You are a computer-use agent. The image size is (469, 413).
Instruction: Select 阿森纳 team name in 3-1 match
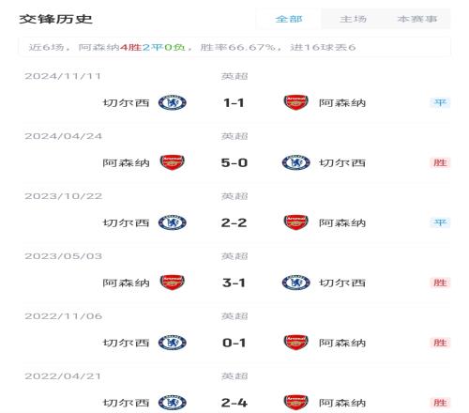click(x=127, y=283)
